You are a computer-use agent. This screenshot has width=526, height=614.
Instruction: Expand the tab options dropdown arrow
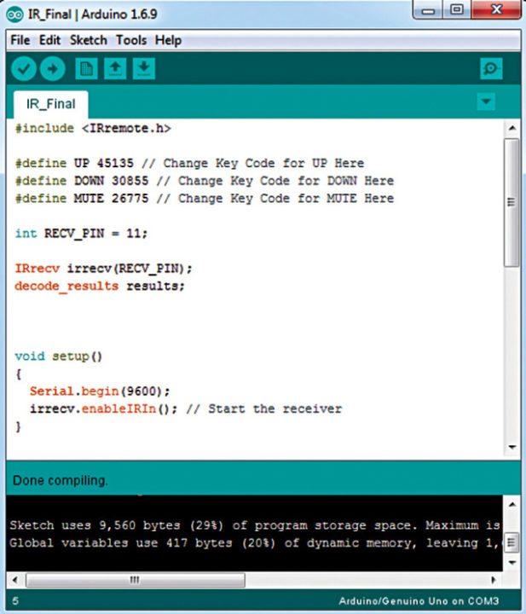click(485, 101)
